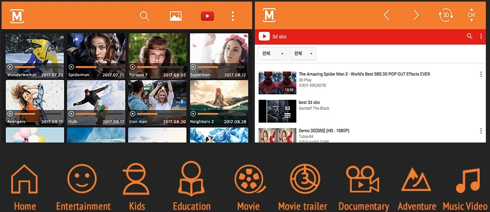Open The Amazing Spider Man 2 thumbnail
Screen dimensions: 490x212
277,83
